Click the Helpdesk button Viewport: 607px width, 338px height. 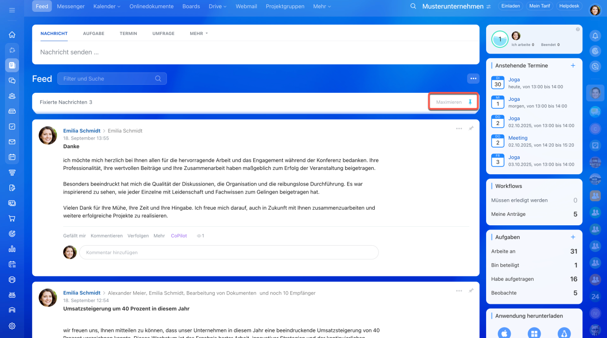tap(569, 6)
